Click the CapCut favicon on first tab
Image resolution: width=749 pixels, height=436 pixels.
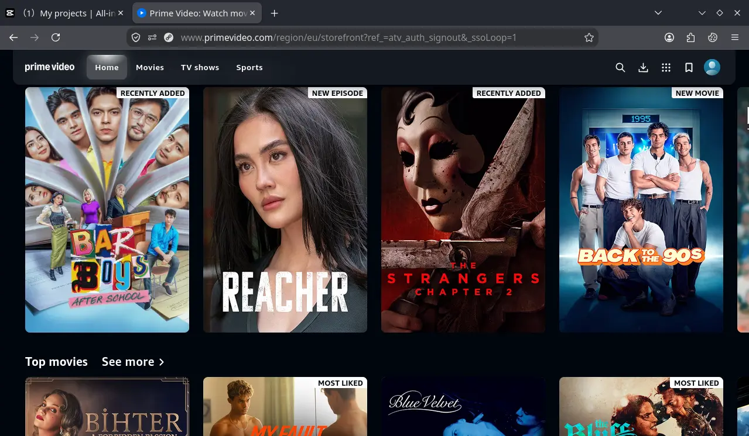[10, 13]
